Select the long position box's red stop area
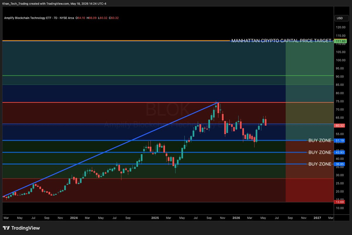This screenshot has width=352, height=235. pyautogui.click(x=310, y=171)
